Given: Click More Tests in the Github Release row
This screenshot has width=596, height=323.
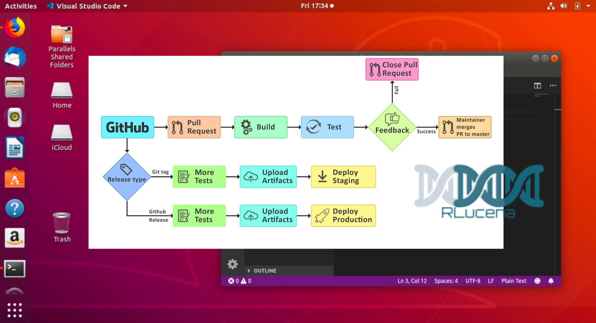Looking at the screenshot, I should 199,216.
